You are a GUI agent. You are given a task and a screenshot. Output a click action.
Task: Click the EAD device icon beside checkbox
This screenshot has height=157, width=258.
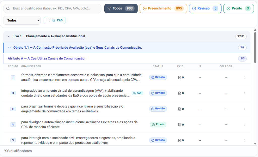click(x=53, y=20)
